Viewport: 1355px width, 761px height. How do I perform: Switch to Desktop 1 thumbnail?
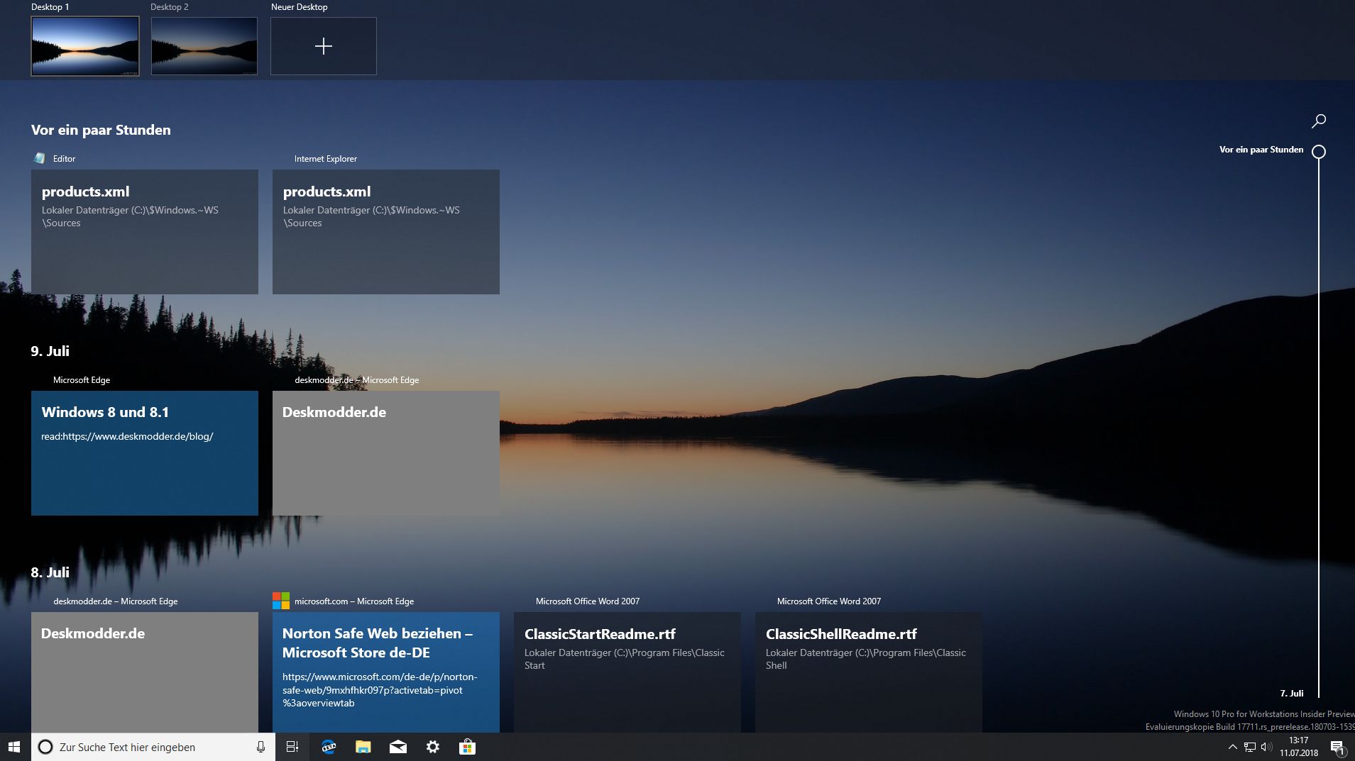[x=85, y=46]
